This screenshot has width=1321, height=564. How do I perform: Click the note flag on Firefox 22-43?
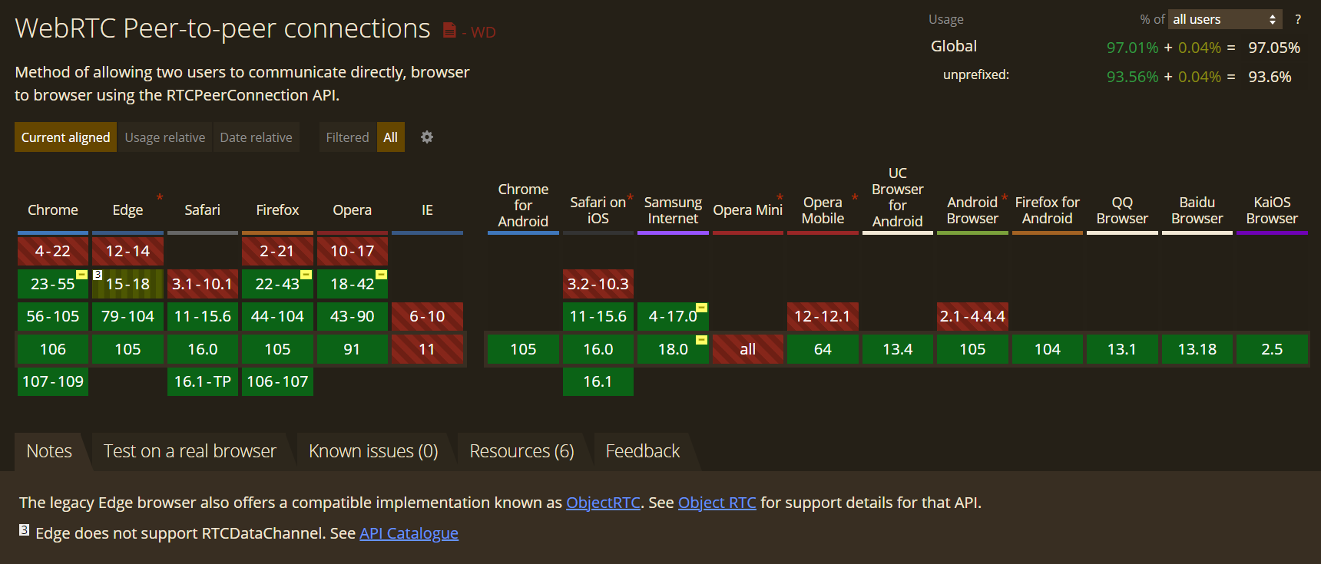(306, 274)
